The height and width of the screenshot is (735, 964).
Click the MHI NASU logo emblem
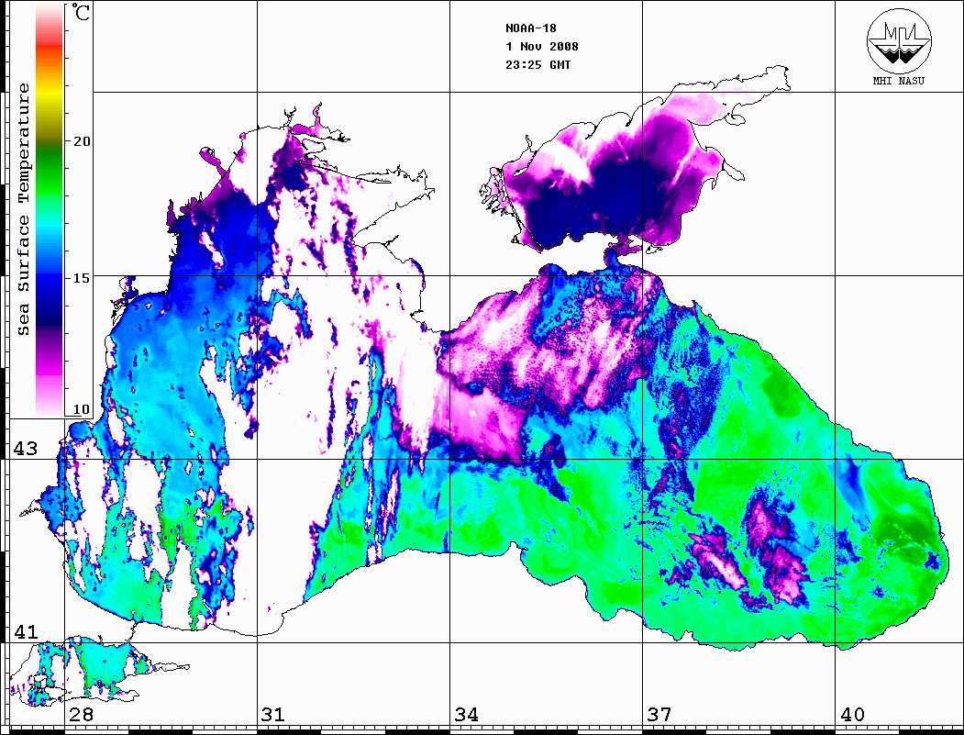(x=899, y=40)
